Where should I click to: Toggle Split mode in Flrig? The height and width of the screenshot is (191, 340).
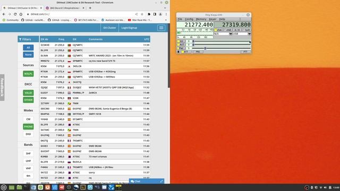pos(246,30)
